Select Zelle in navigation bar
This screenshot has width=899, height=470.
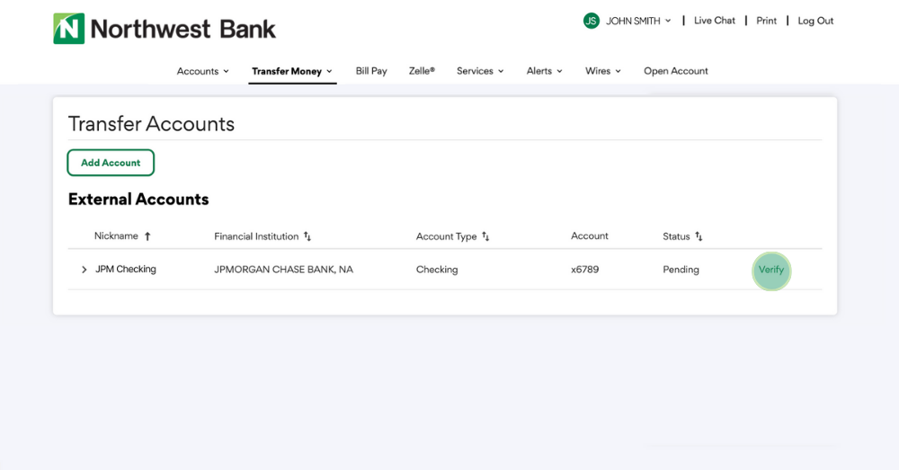pos(422,71)
